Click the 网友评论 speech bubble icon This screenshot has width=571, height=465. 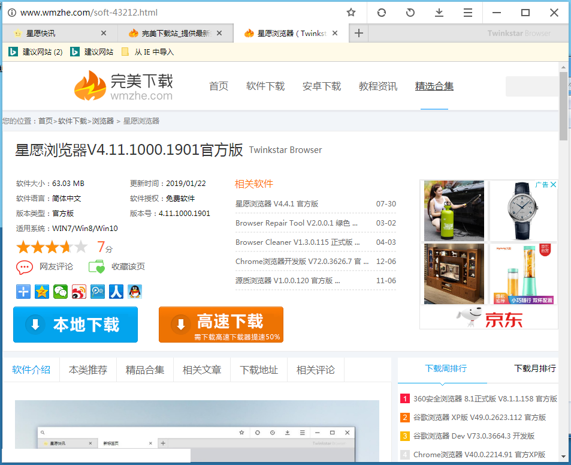coord(25,267)
